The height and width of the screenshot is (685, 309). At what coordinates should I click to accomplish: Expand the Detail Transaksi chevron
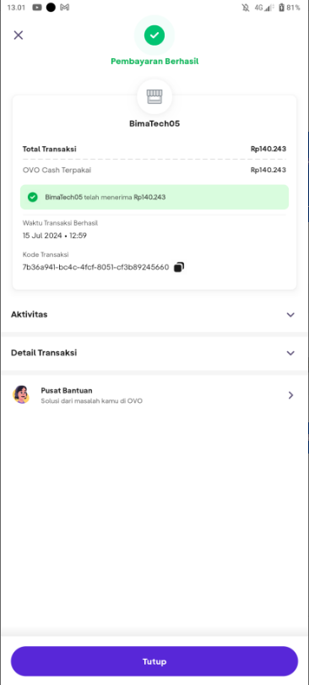(290, 353)
